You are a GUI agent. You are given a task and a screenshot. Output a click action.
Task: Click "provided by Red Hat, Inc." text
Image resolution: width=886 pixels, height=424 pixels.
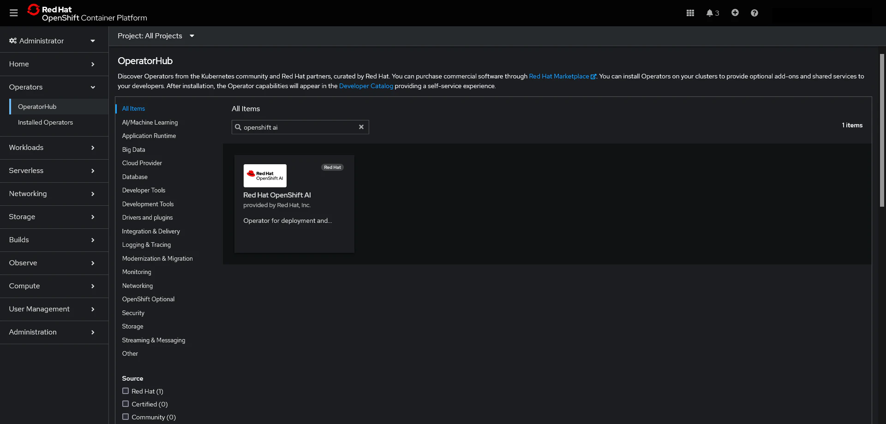[277, 205]
